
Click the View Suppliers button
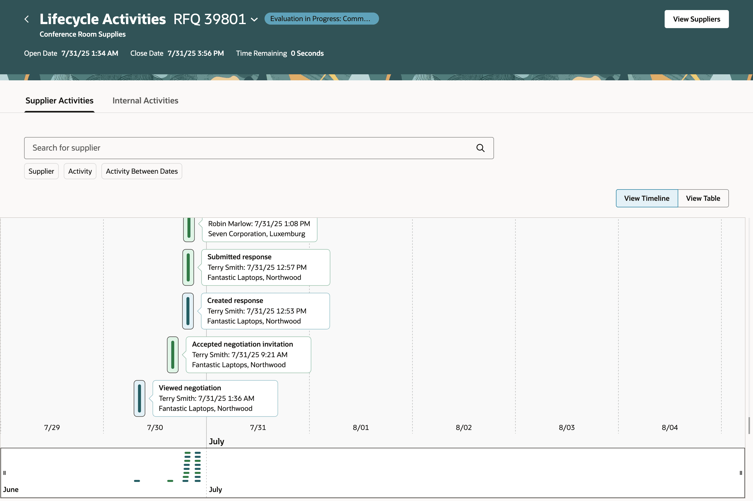(696, 19)
